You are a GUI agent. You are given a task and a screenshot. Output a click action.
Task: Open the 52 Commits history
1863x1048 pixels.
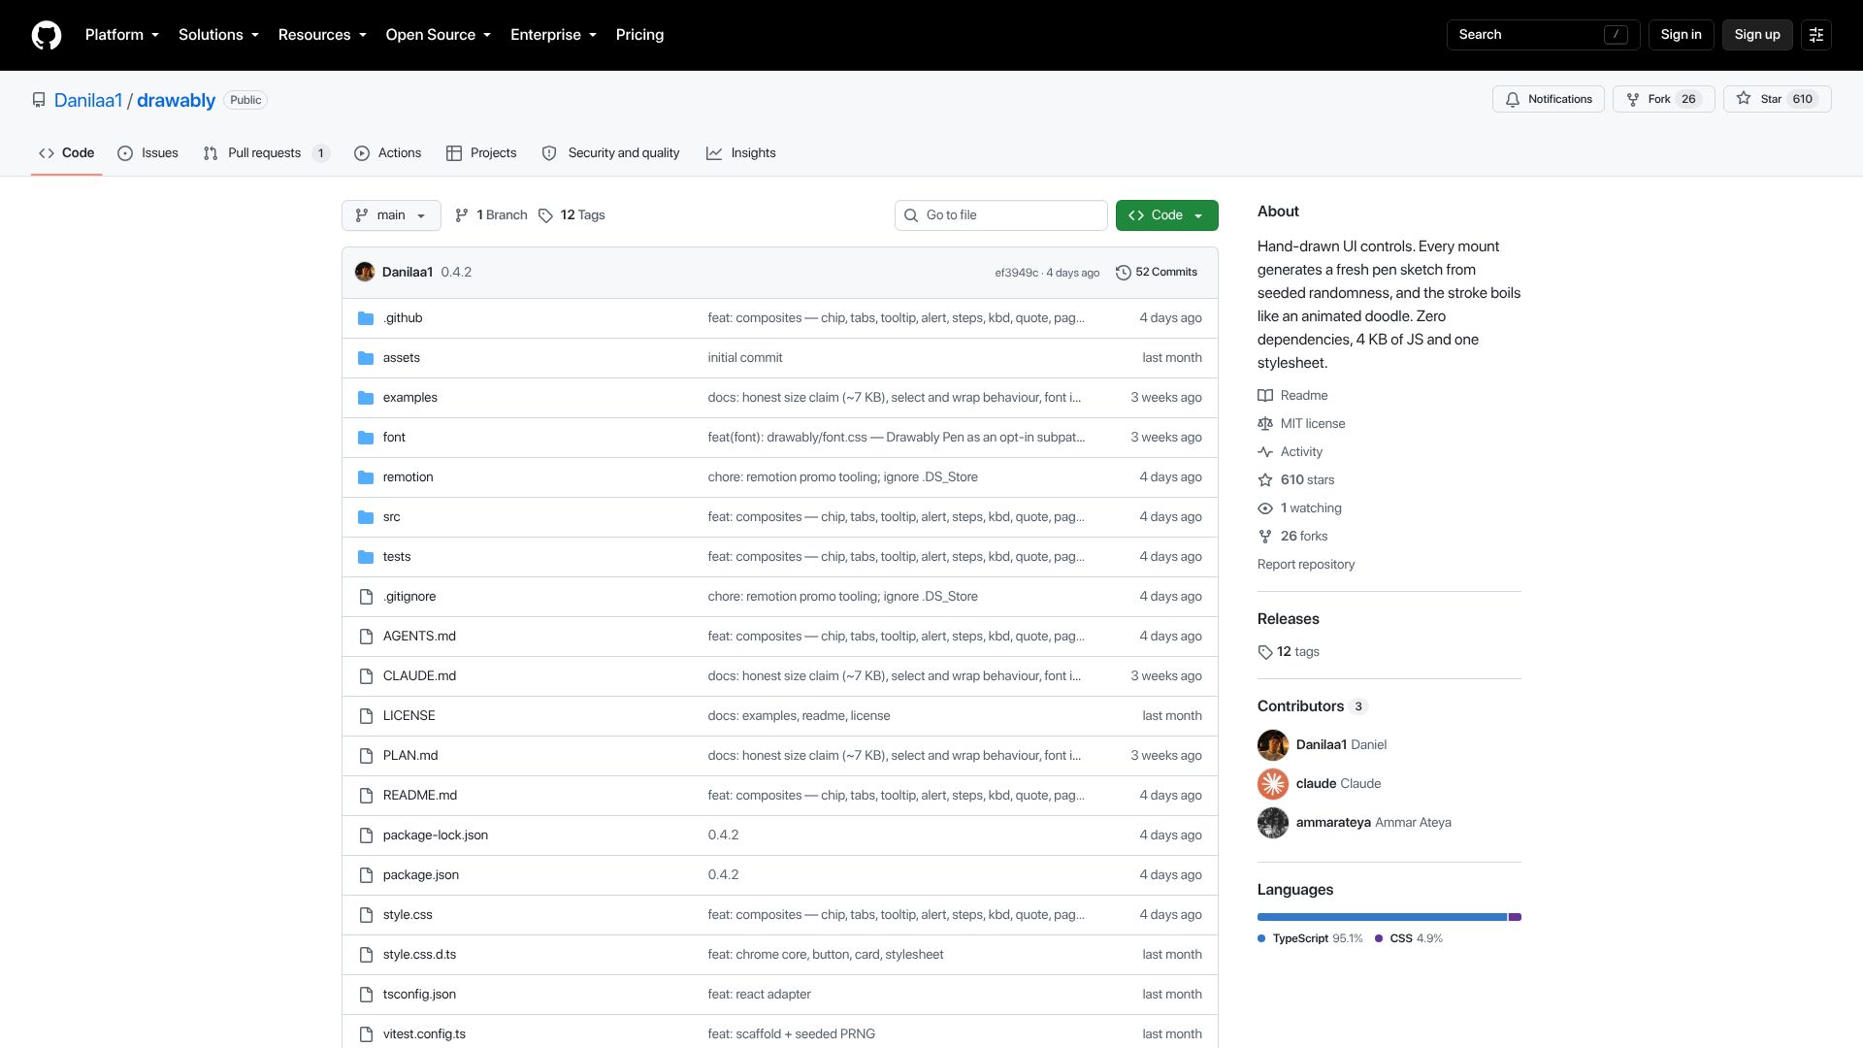coord(1157,273)
